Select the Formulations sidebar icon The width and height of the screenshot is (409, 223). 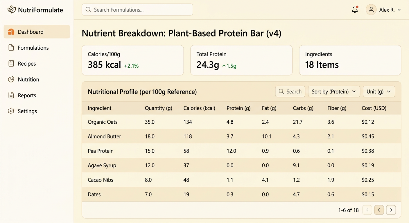coord(11,48)
